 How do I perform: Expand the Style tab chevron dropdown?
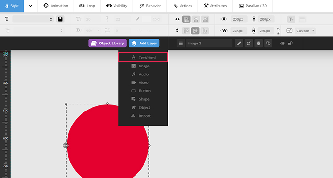coord(30,6)
